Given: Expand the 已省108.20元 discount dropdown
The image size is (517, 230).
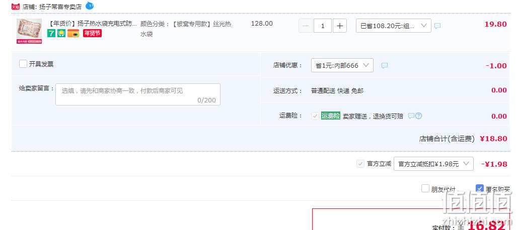Looking at the screenshot, I should (x=393, y=26).
